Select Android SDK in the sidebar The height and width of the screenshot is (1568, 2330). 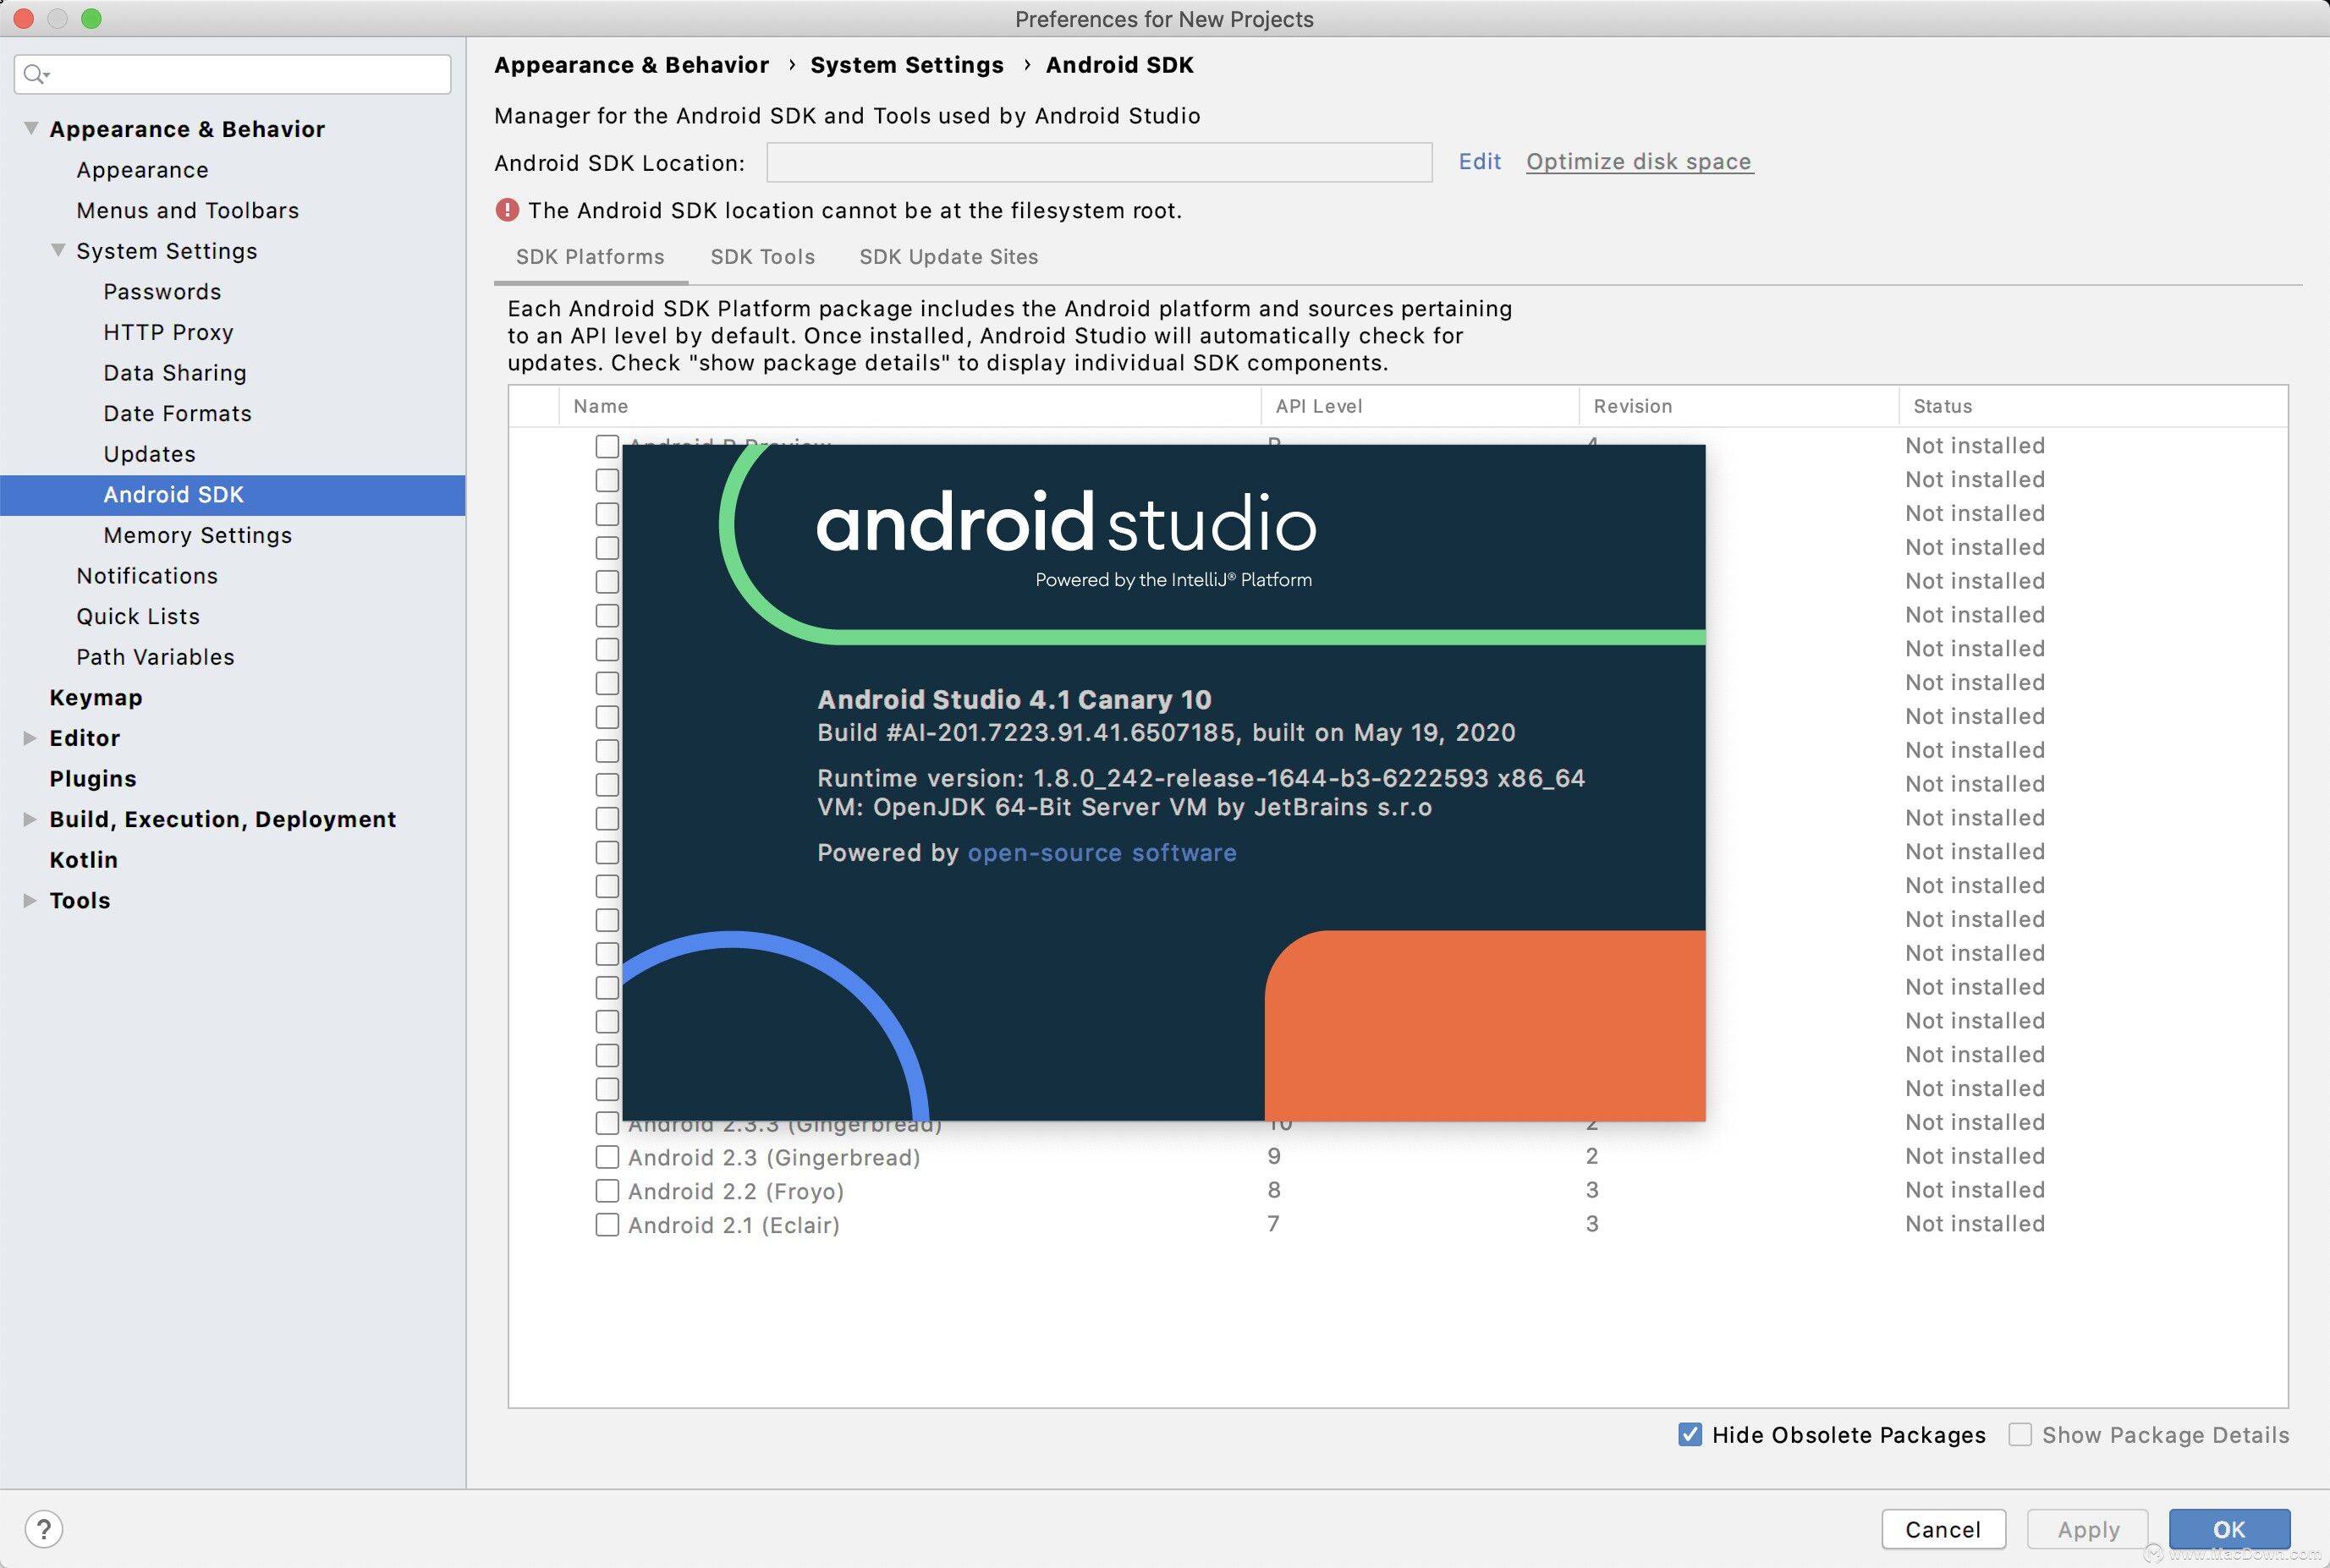tap(234, 495)
